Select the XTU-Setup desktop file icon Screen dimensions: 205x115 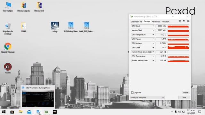(70, 27)
